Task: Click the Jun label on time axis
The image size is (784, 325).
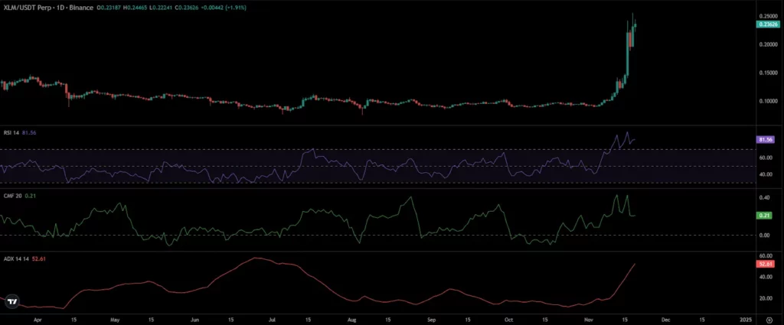Action: [x=195, y=319]
